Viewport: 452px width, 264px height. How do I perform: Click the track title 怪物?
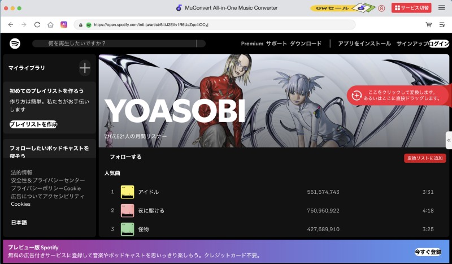[x=144, y=229]
